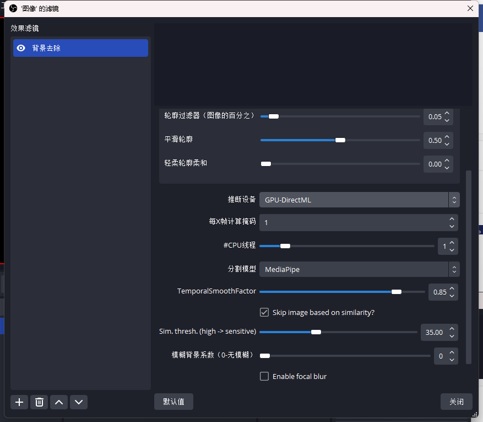Viewport: 483px width, 422px height.
Task: Click the vertical scrollbar in settings panel
Action: 469,265
